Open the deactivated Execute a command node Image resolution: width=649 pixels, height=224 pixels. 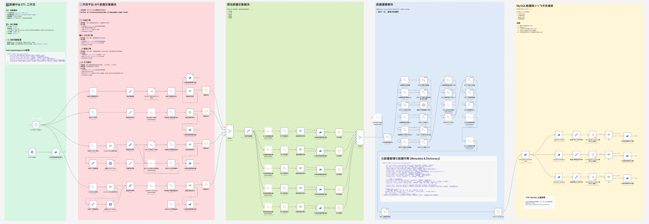coord(151,186)
